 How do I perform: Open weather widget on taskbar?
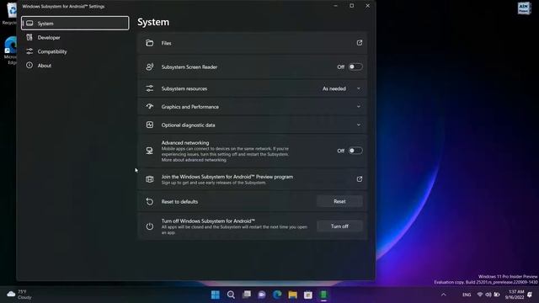(19, 295)
